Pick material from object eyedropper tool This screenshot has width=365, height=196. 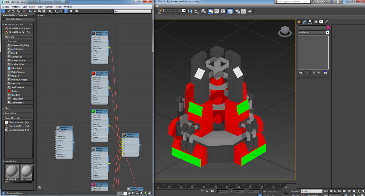click(x=9, y=11)
